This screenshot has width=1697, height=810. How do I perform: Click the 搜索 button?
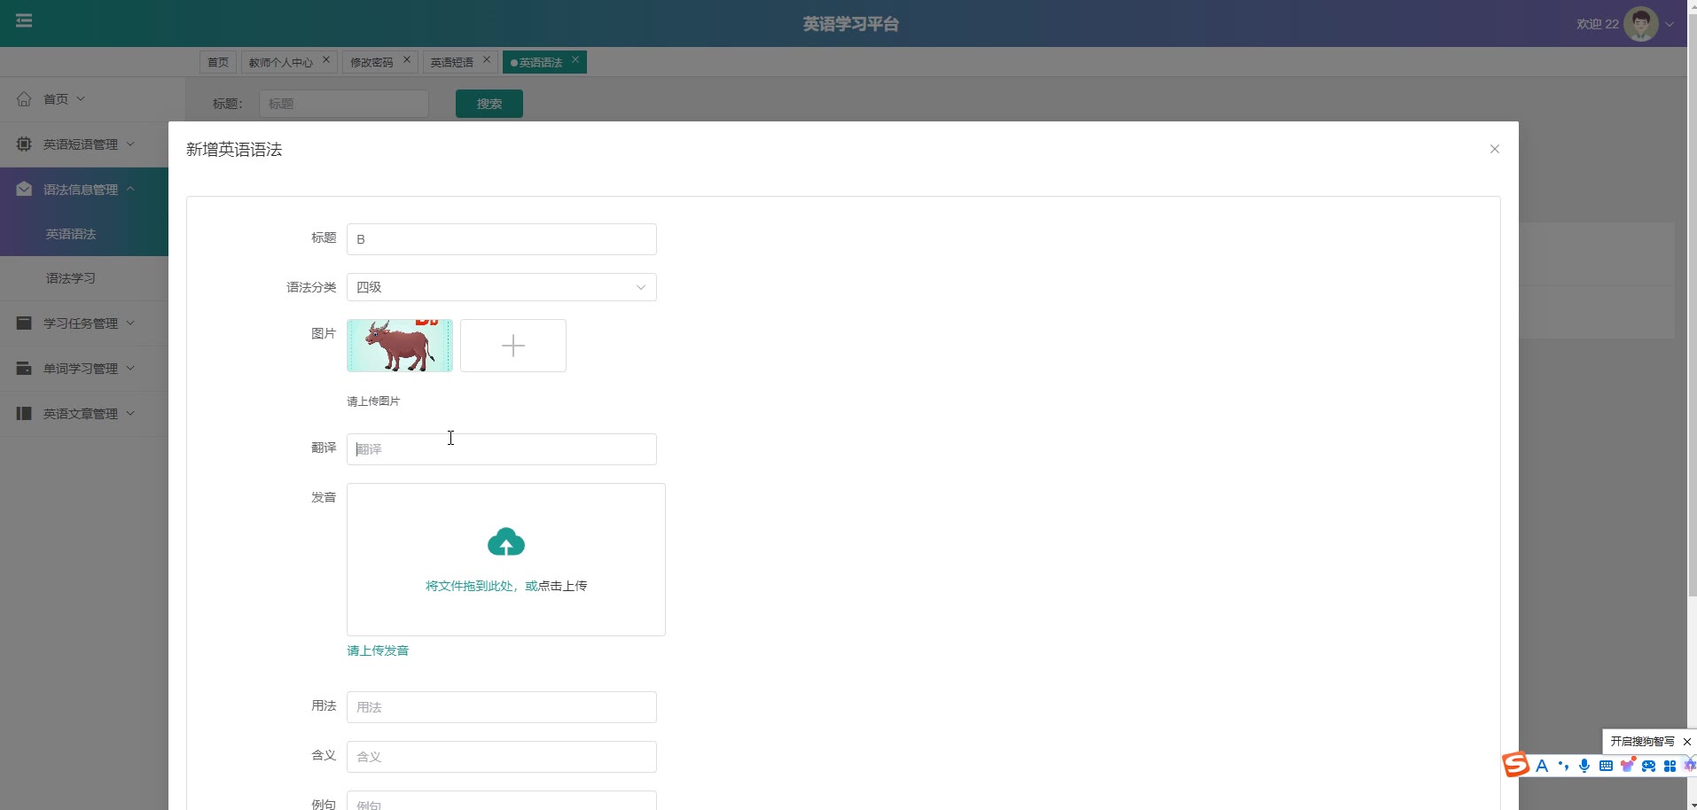489,104
